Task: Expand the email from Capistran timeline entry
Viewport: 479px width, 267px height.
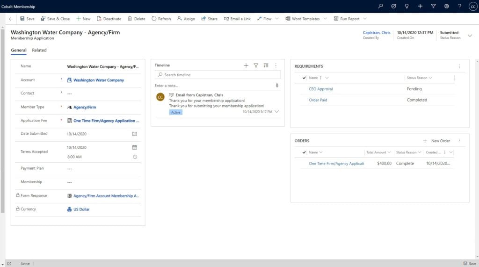Action: coord(277,112)
